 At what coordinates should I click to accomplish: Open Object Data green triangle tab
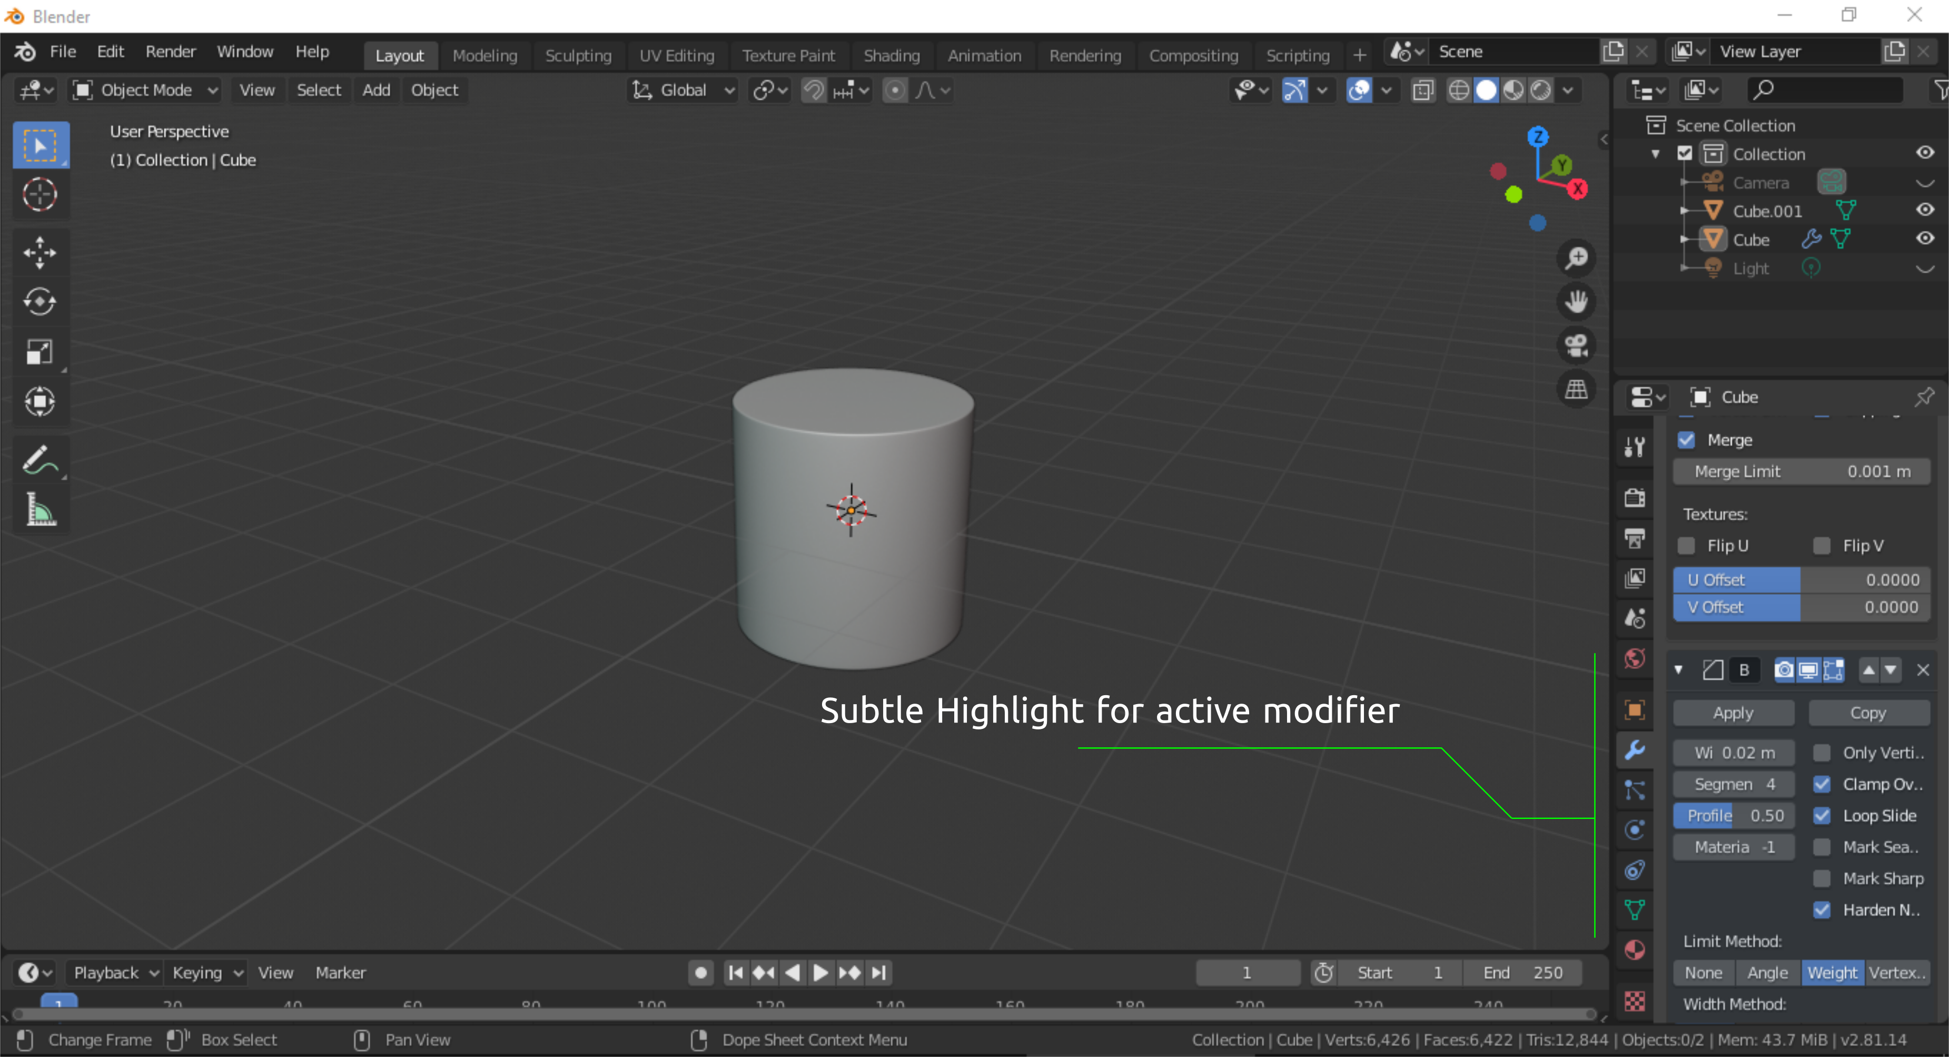[1634, 910]
